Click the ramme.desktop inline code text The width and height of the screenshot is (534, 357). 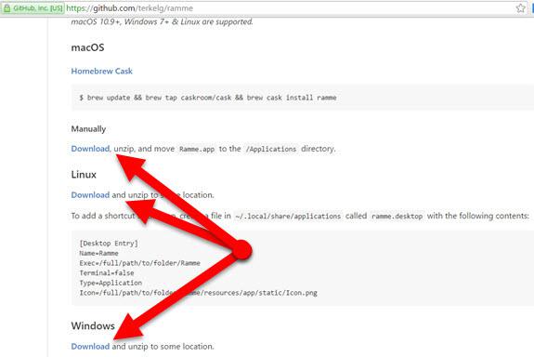pos(397,217)
